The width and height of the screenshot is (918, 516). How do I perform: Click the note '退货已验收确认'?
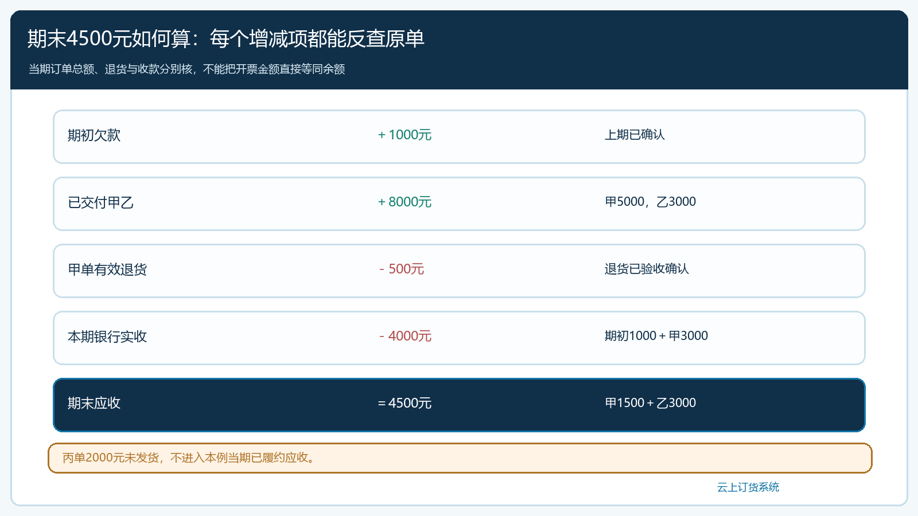click(647, 269)
